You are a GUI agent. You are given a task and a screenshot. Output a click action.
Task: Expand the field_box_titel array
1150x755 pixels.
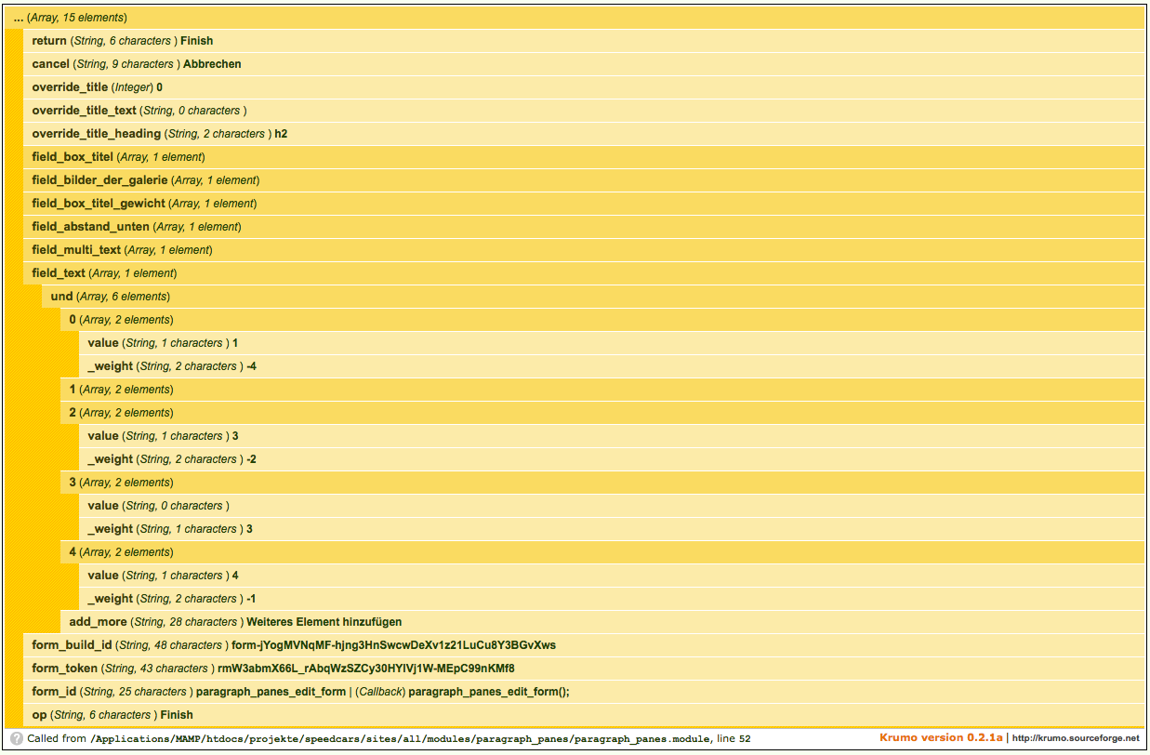click(584, 157)
